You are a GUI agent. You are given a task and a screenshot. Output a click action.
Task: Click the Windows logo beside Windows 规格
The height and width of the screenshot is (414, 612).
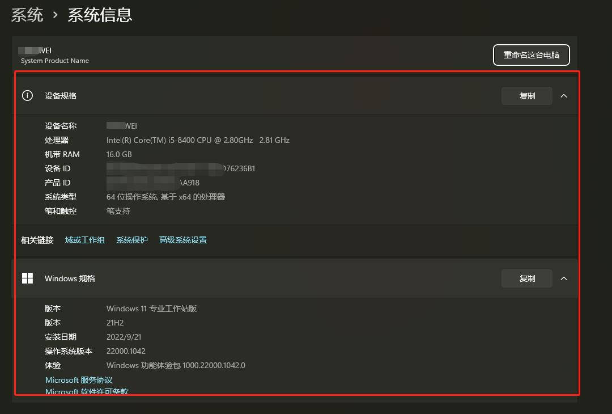(x=27, y=278)
